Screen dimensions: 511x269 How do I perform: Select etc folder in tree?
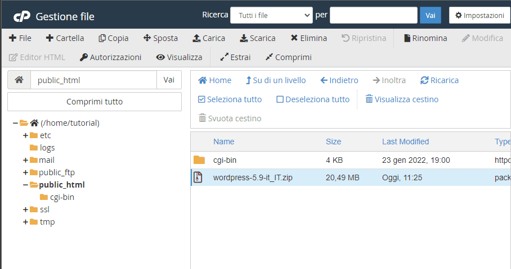coord(45,135)
